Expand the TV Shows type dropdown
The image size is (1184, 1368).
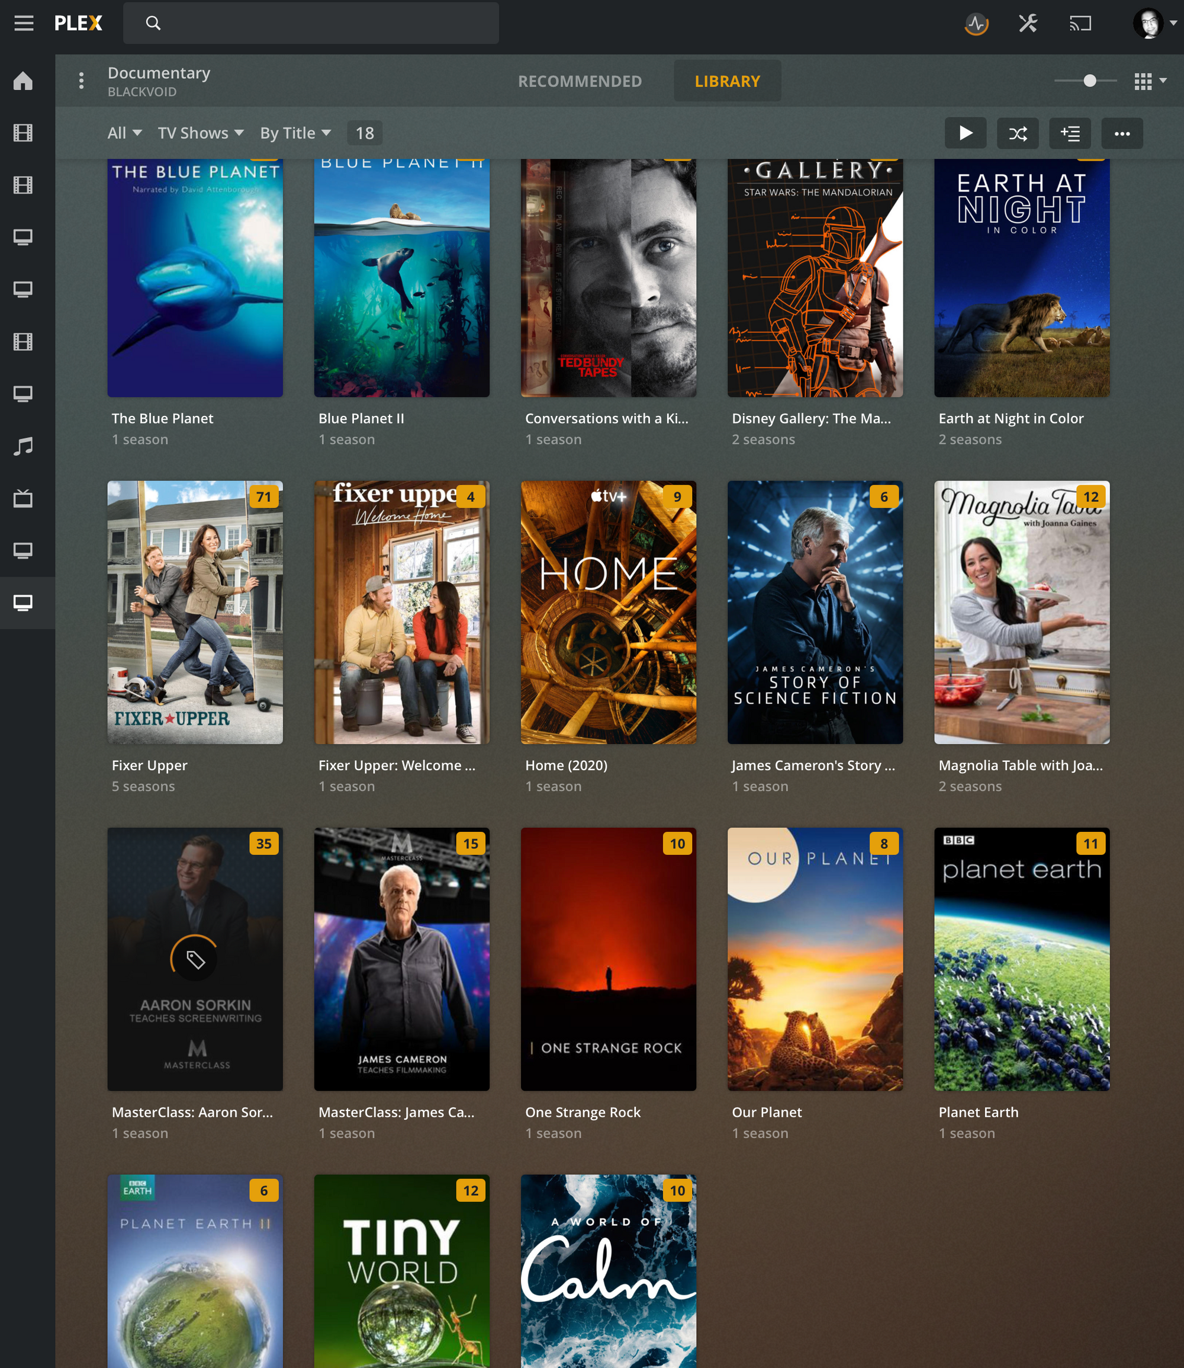pos(200,133)
